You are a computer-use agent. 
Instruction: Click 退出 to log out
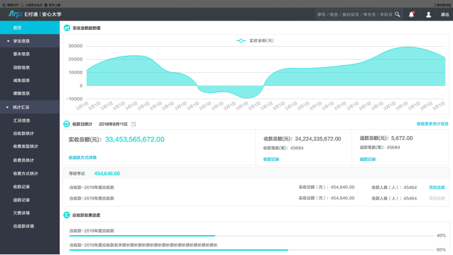point(444,14)
